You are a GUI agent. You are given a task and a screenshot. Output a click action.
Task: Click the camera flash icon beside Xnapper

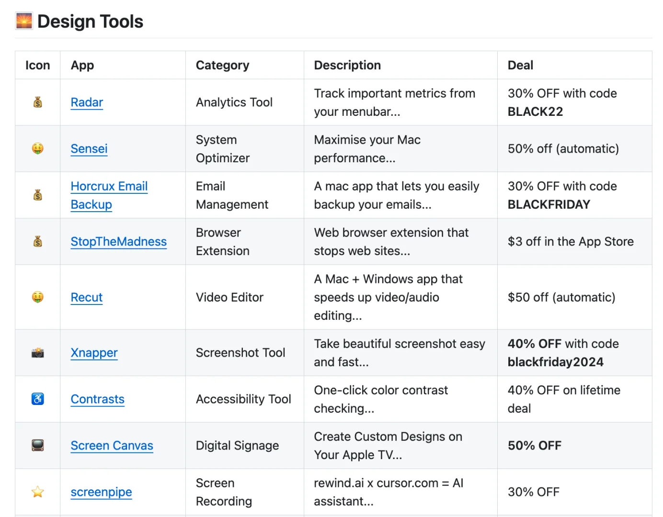38,353
